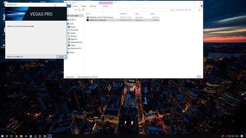The height and width of the screenshot is (138, 246).
Task: Open Accès rapide in the navigation pane
Action: point(74,16)
